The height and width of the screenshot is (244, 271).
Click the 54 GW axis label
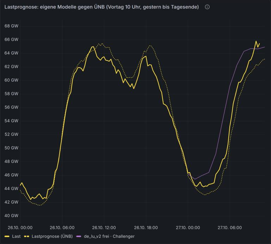pos(11,121)
